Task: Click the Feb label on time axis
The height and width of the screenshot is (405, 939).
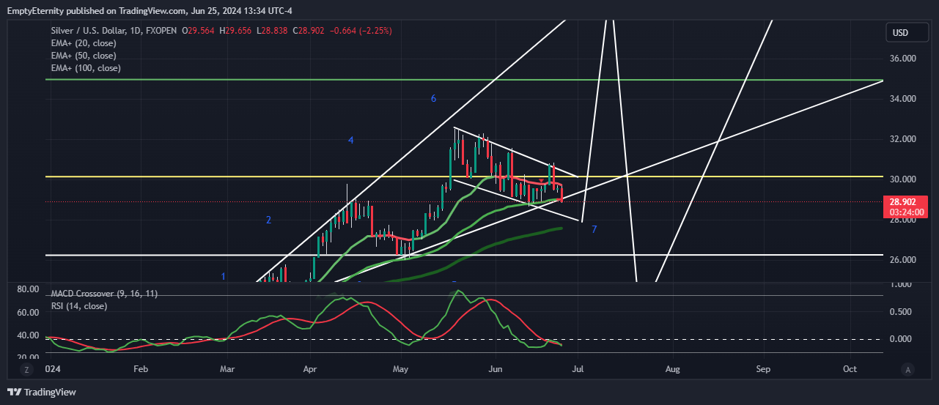Action: point(141,370)
